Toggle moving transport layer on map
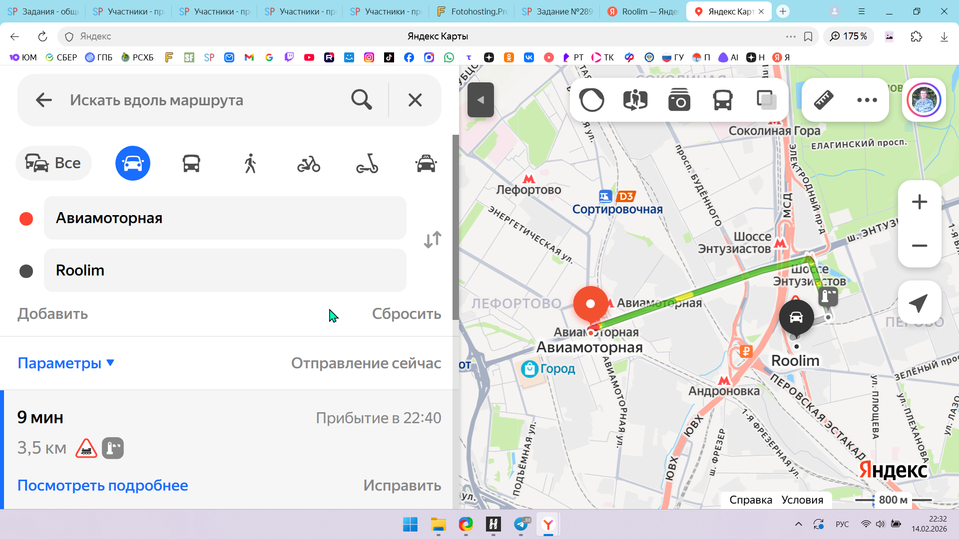 pyautogui.click(x=722, y=100)
